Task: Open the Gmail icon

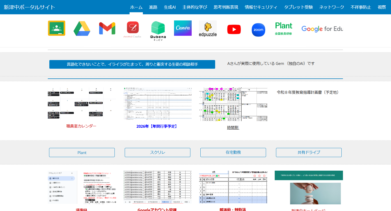Action: [107, 28]
